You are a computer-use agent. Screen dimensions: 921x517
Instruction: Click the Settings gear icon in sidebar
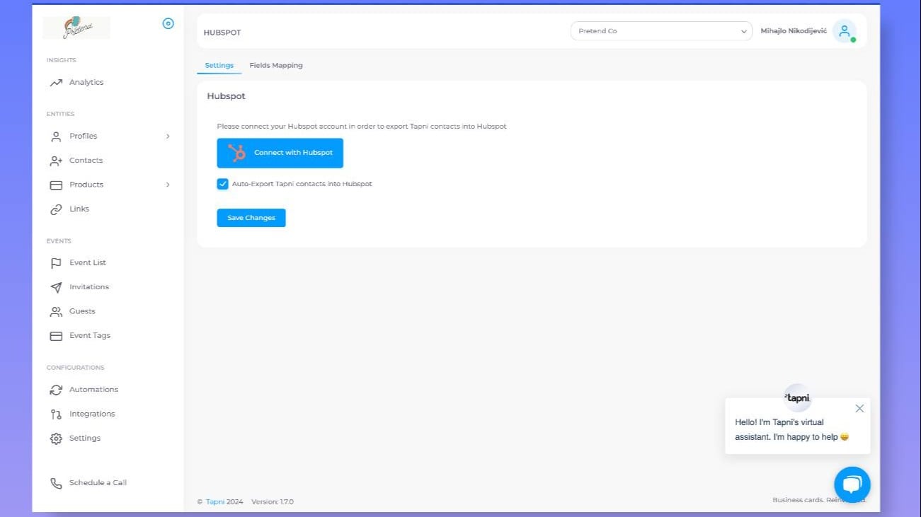click(56, 438)
